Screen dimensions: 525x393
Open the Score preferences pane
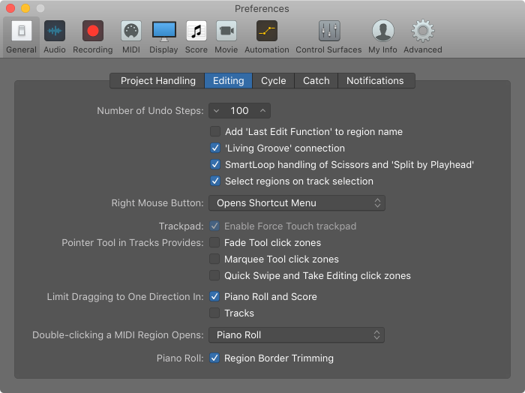196,37
